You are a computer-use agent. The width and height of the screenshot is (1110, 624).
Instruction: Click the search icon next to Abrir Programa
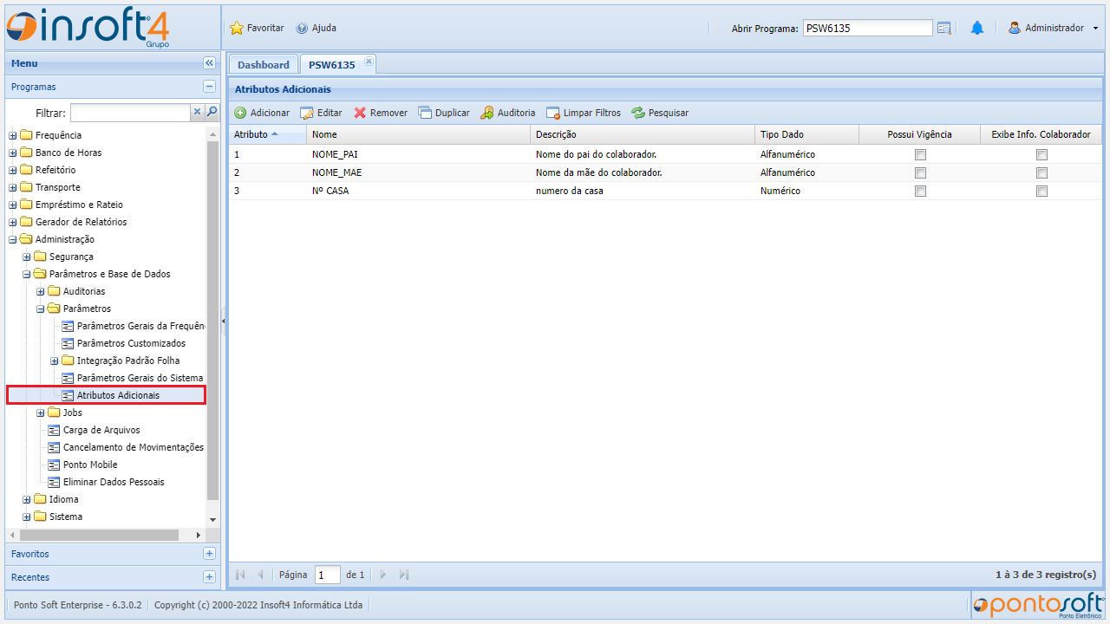click(944, 29)
